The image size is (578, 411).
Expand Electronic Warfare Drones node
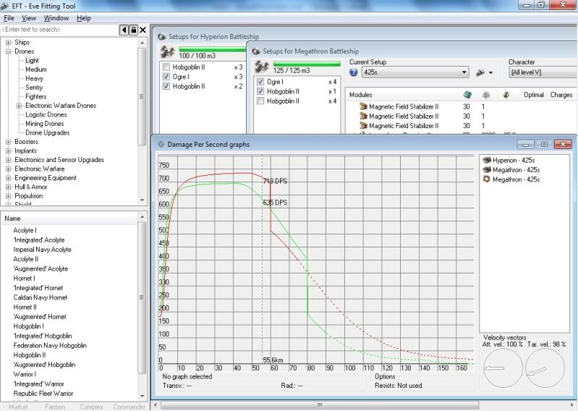(19, 106)
